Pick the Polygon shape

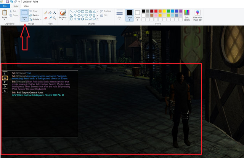[x=90, y=11]
